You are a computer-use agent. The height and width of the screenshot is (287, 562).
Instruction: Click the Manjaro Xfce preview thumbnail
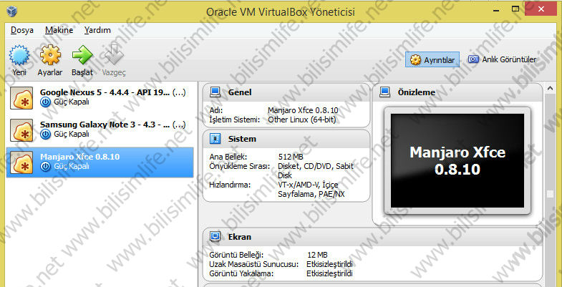(457, 161)
